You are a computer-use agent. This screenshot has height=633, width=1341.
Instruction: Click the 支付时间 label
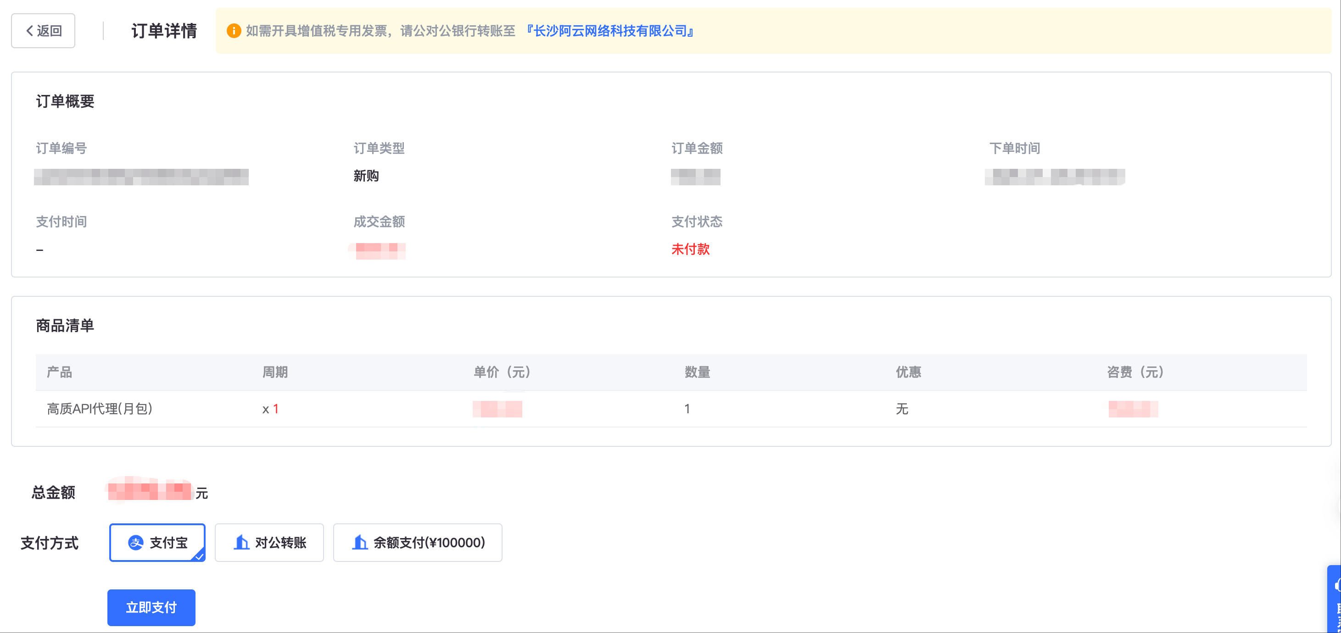pos(61,222)
